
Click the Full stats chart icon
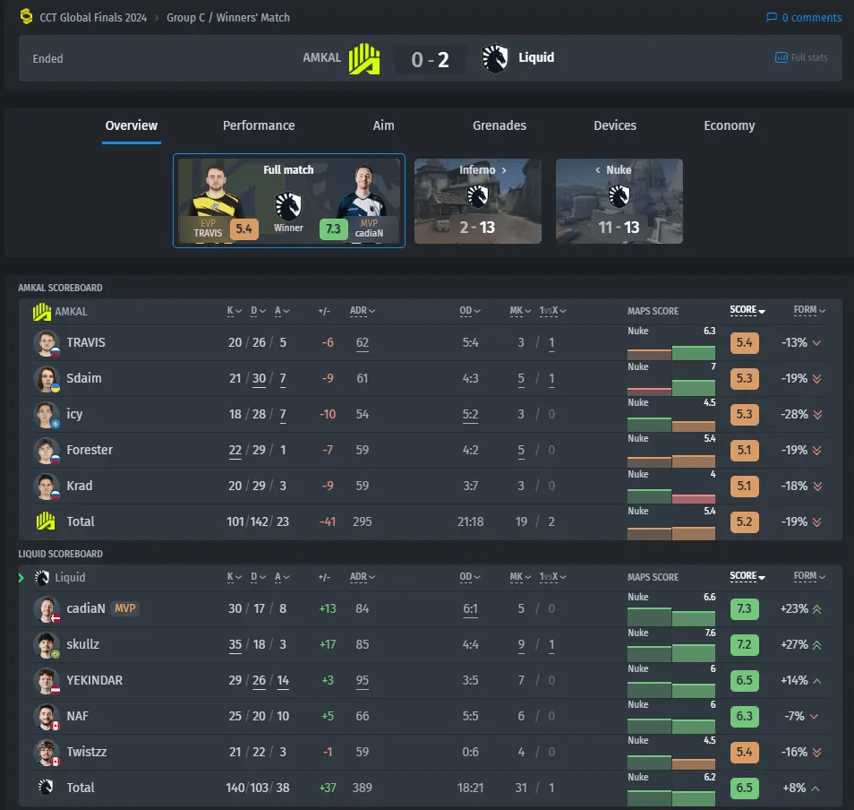pyautogui.click(x=781, y=58)
